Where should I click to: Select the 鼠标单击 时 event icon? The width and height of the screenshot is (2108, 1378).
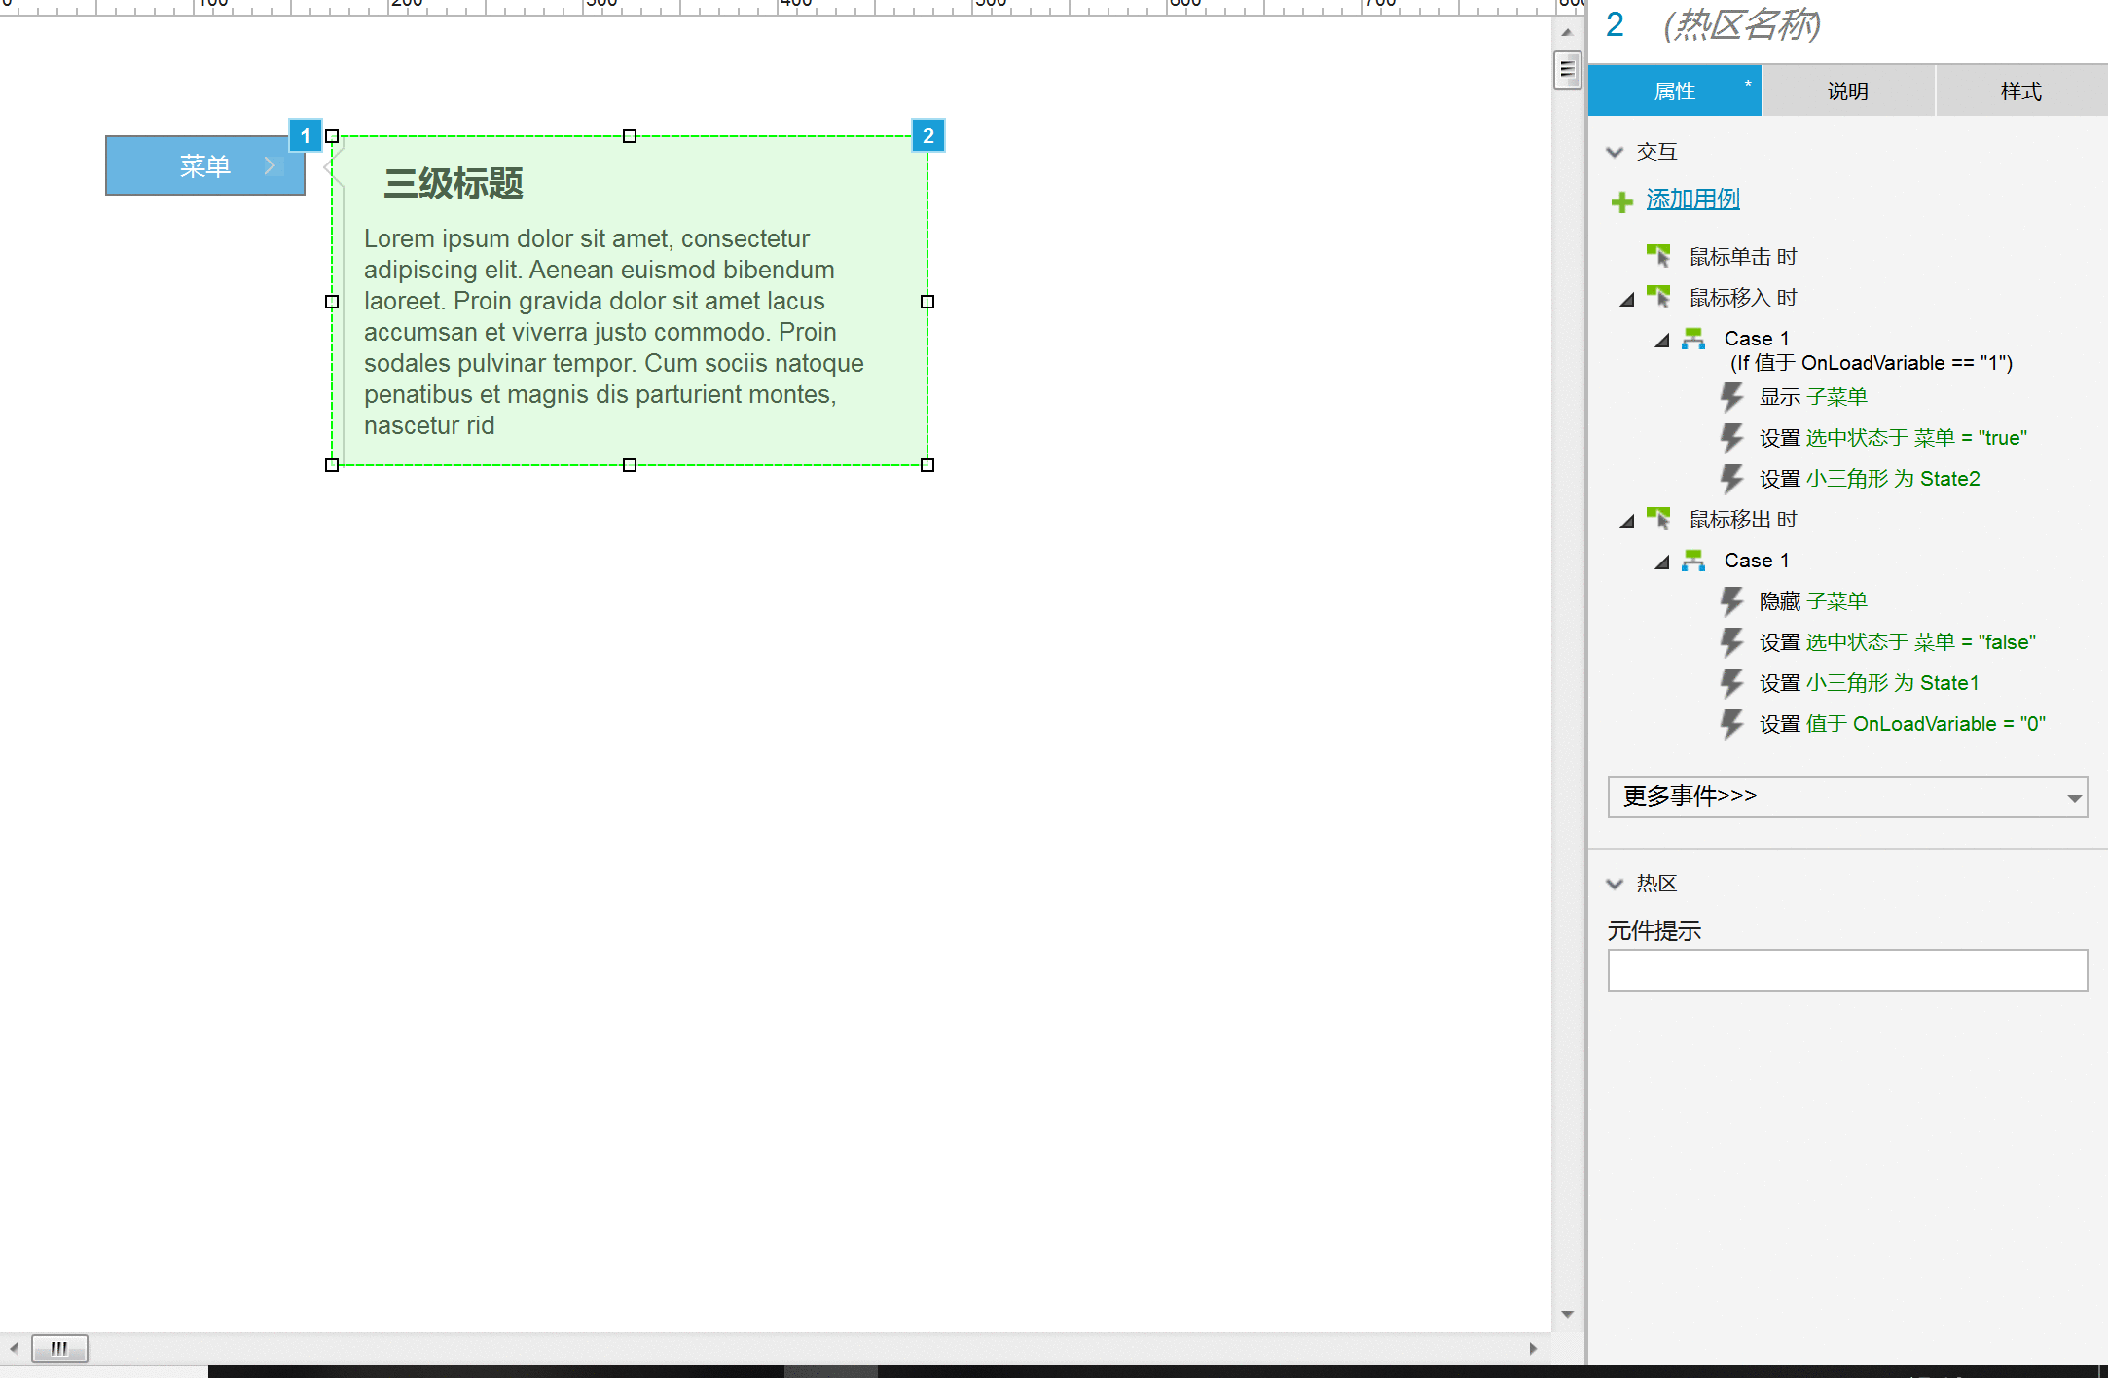(1658, 256)
